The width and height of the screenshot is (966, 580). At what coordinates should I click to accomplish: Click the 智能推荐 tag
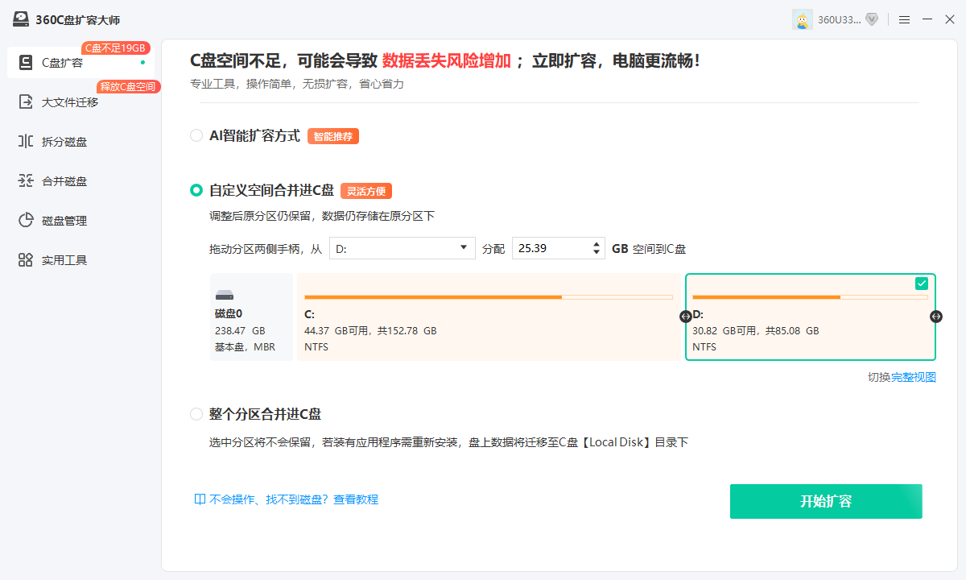click(333, 136)
